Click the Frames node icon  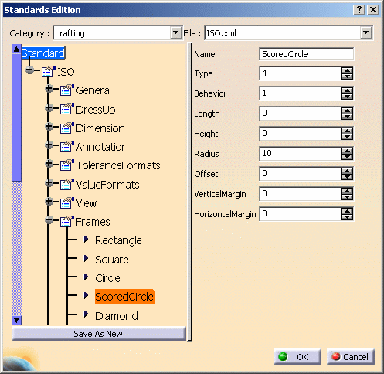click(x=67, y=221)
